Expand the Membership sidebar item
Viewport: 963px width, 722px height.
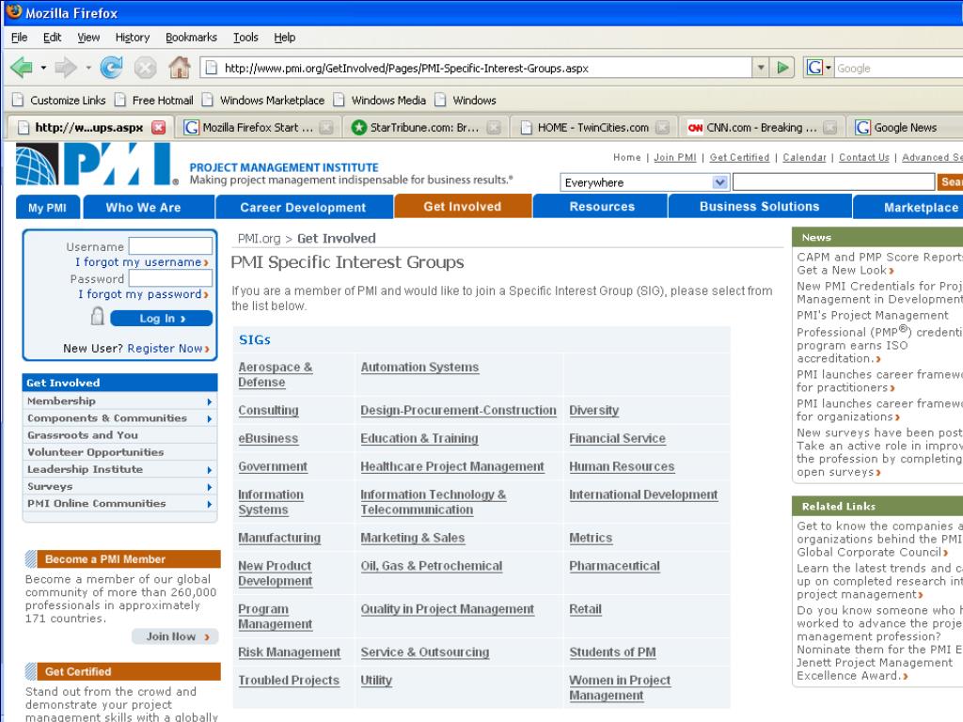pos(210,401)
